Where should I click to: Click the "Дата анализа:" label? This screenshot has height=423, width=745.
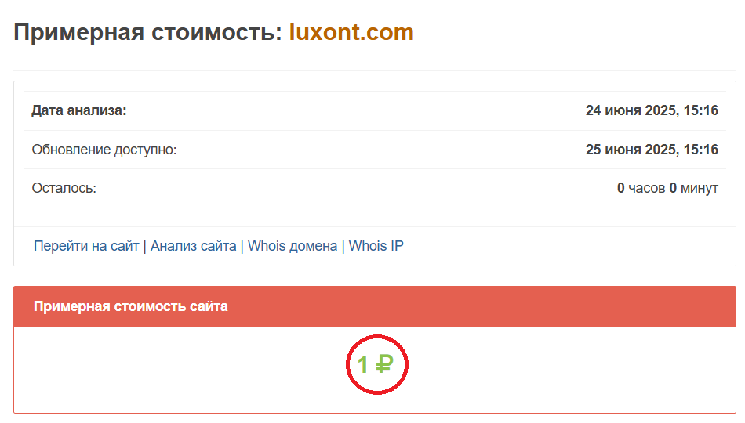pyautogui.click(x=78, y=110)
